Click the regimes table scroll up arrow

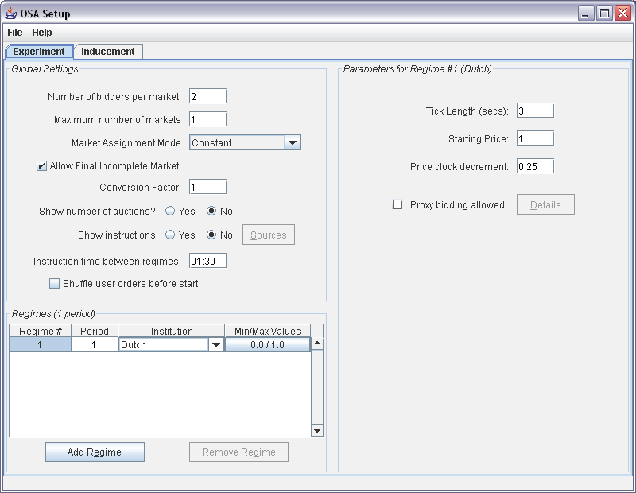(x=317, y=344)
